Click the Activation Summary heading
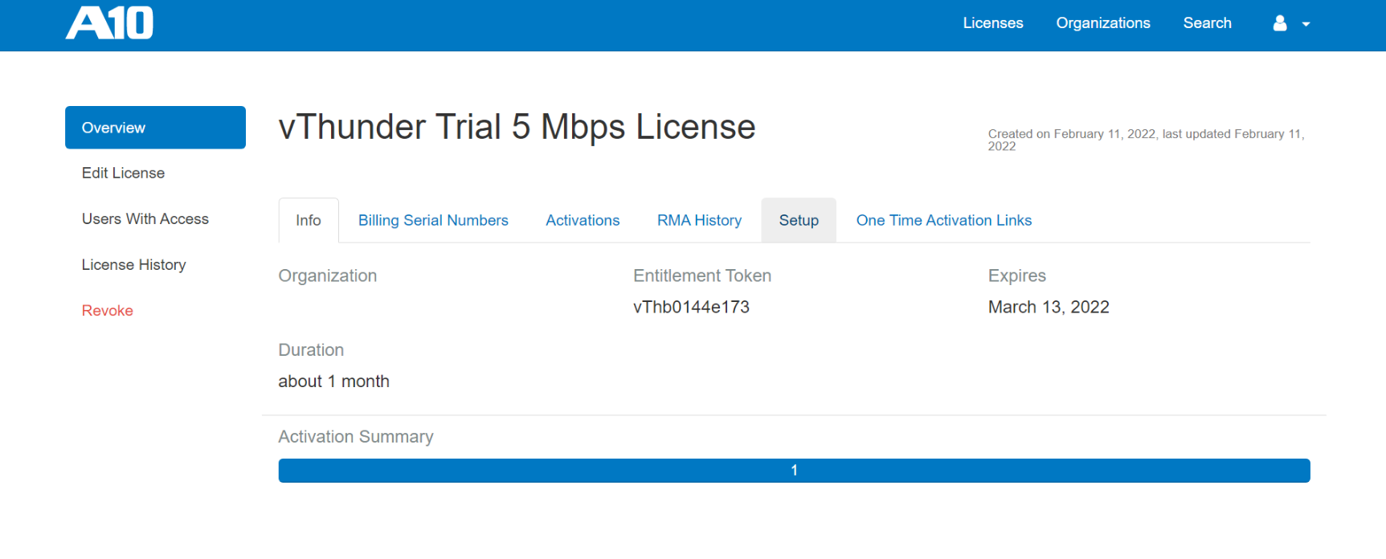Viewport: 1386px width, 559px height. [356, 437]
